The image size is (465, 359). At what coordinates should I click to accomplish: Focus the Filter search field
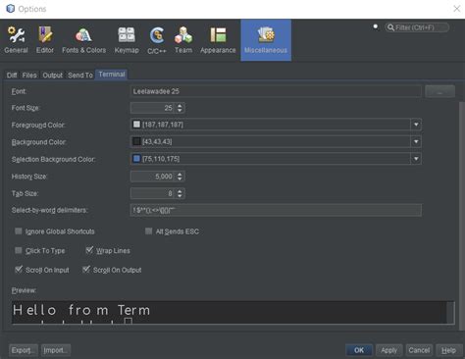click(x=417, y=27)
